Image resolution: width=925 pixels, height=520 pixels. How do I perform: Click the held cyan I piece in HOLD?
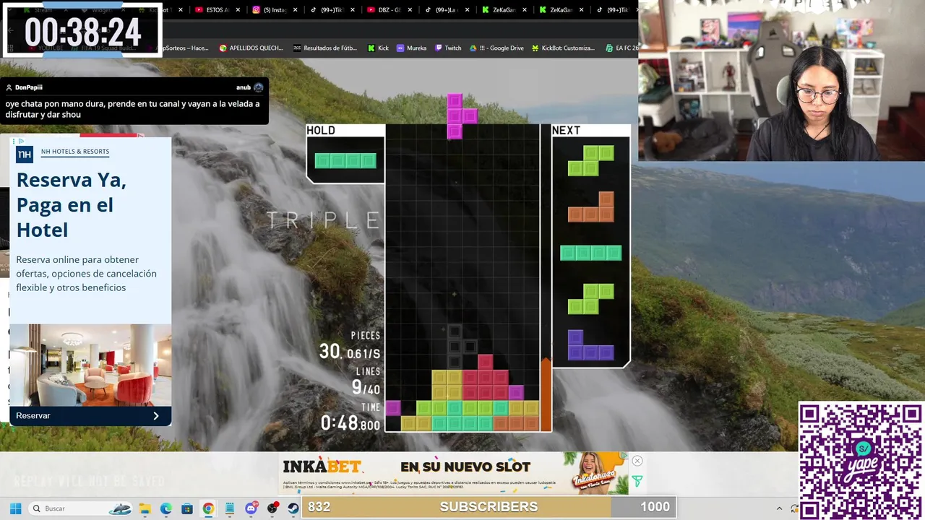345,160
